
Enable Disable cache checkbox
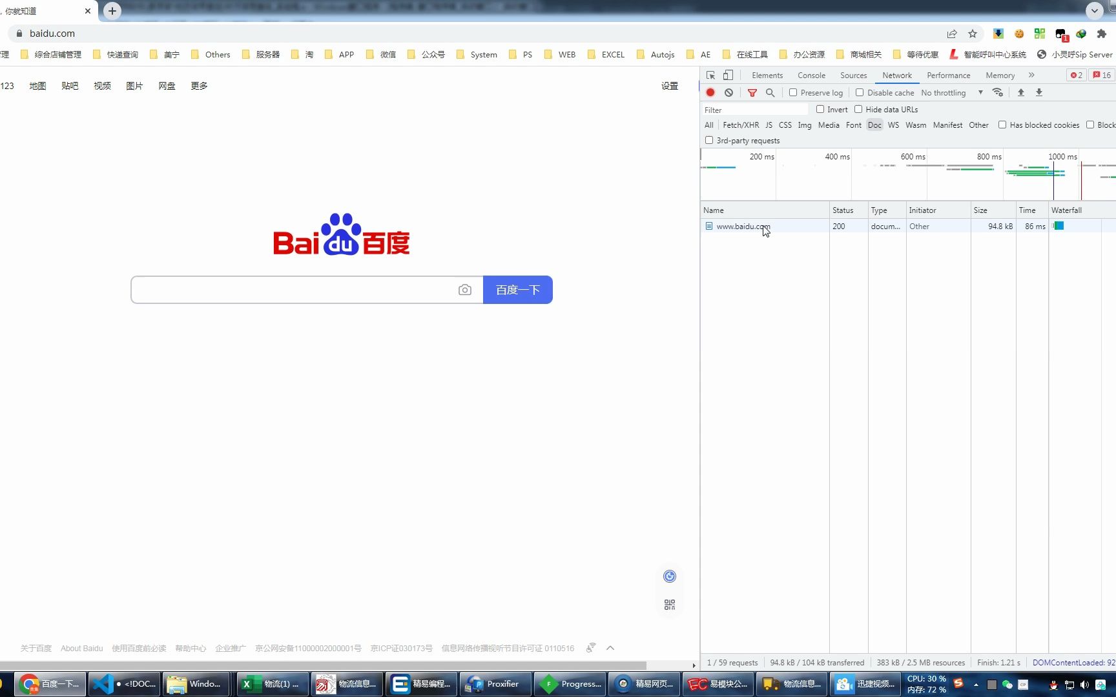(860, 92)
